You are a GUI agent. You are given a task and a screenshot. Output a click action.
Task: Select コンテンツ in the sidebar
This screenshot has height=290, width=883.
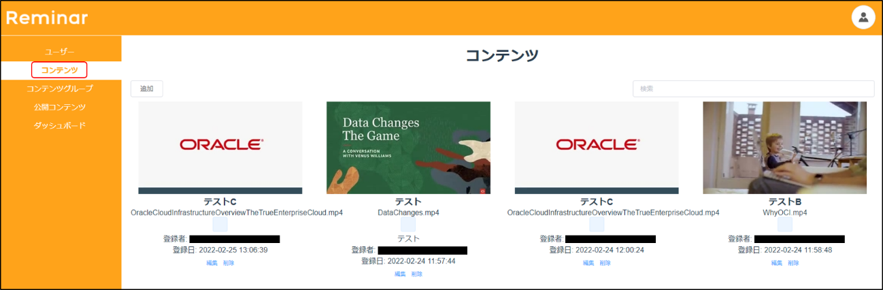[x=60, y=70]
